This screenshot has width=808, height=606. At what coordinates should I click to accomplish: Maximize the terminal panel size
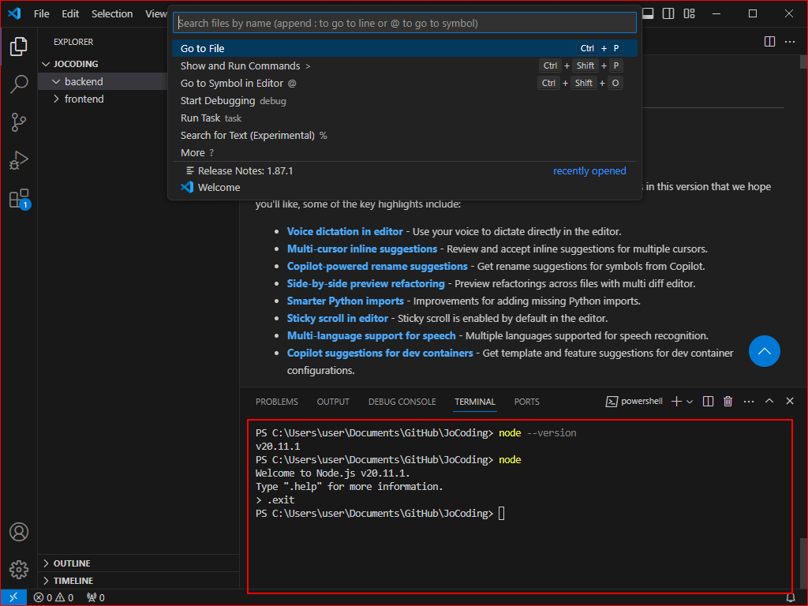(x=769, y=401)
